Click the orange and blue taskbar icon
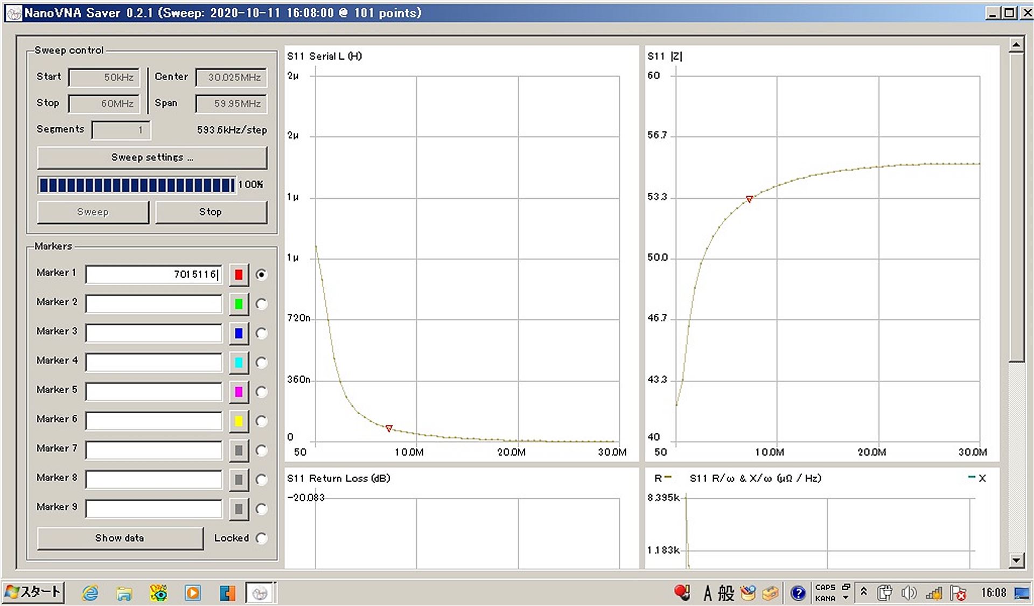The width and height of the screenshot is (1034, 606). [227, 593]
